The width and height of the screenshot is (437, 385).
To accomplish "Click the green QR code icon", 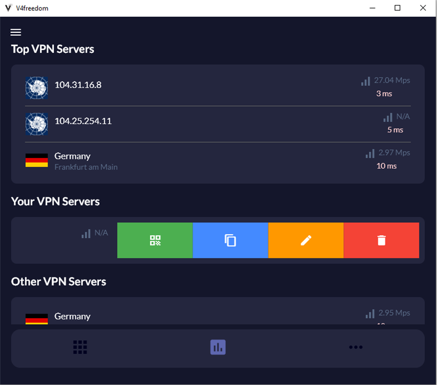I will [155, 240].
